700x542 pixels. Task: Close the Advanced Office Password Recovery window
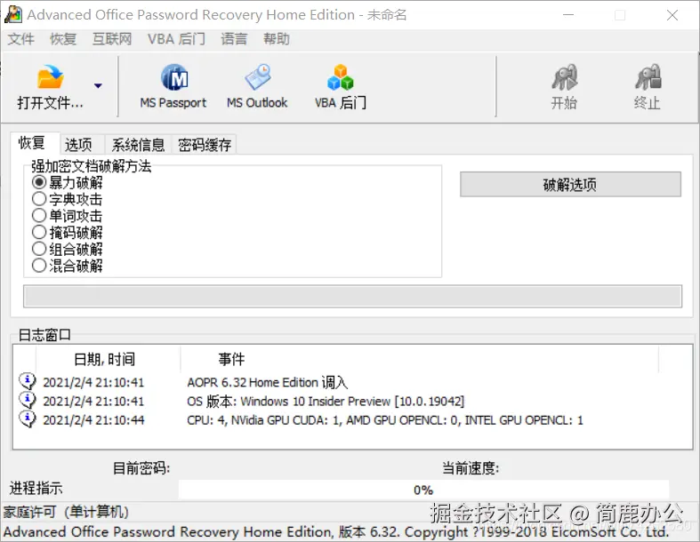pos(672,15)
